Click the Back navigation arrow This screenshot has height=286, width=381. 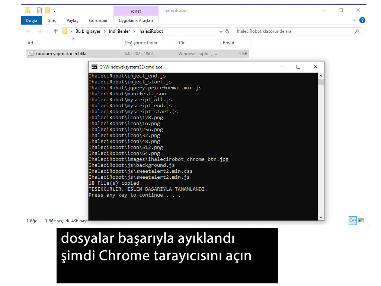(x=28, y=31)
